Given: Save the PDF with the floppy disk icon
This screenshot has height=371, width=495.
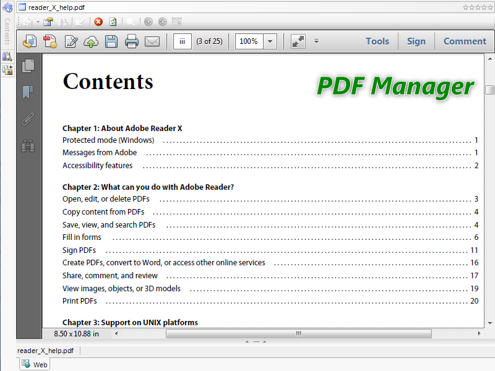Looking at the screenshot, I should pos(111,41).
